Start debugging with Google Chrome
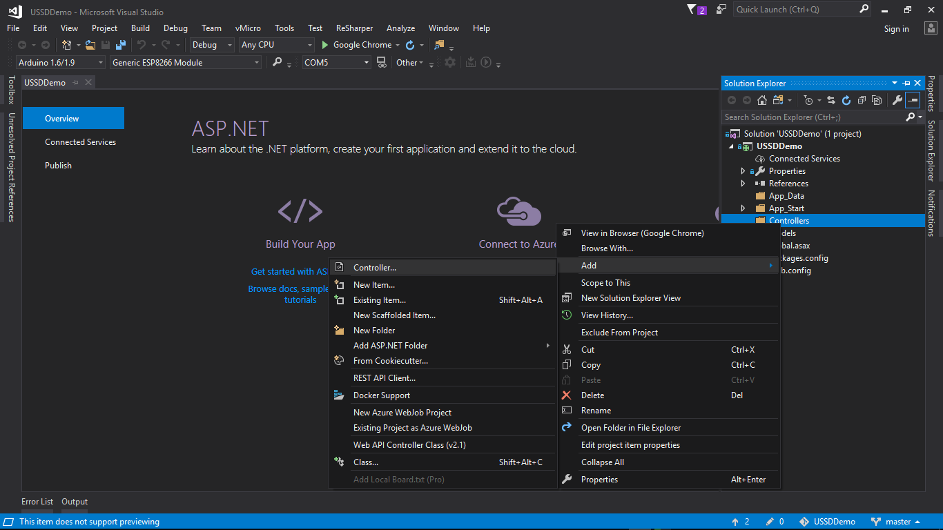Image resolution: width=943 pixels, height=530 pixels. point(357,45)
